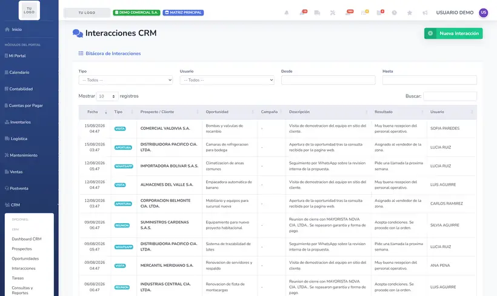Click the DEMO COMERCIAL S.A. green badge
The height and width of the screenshot is (296, 497).
(136, 13)
